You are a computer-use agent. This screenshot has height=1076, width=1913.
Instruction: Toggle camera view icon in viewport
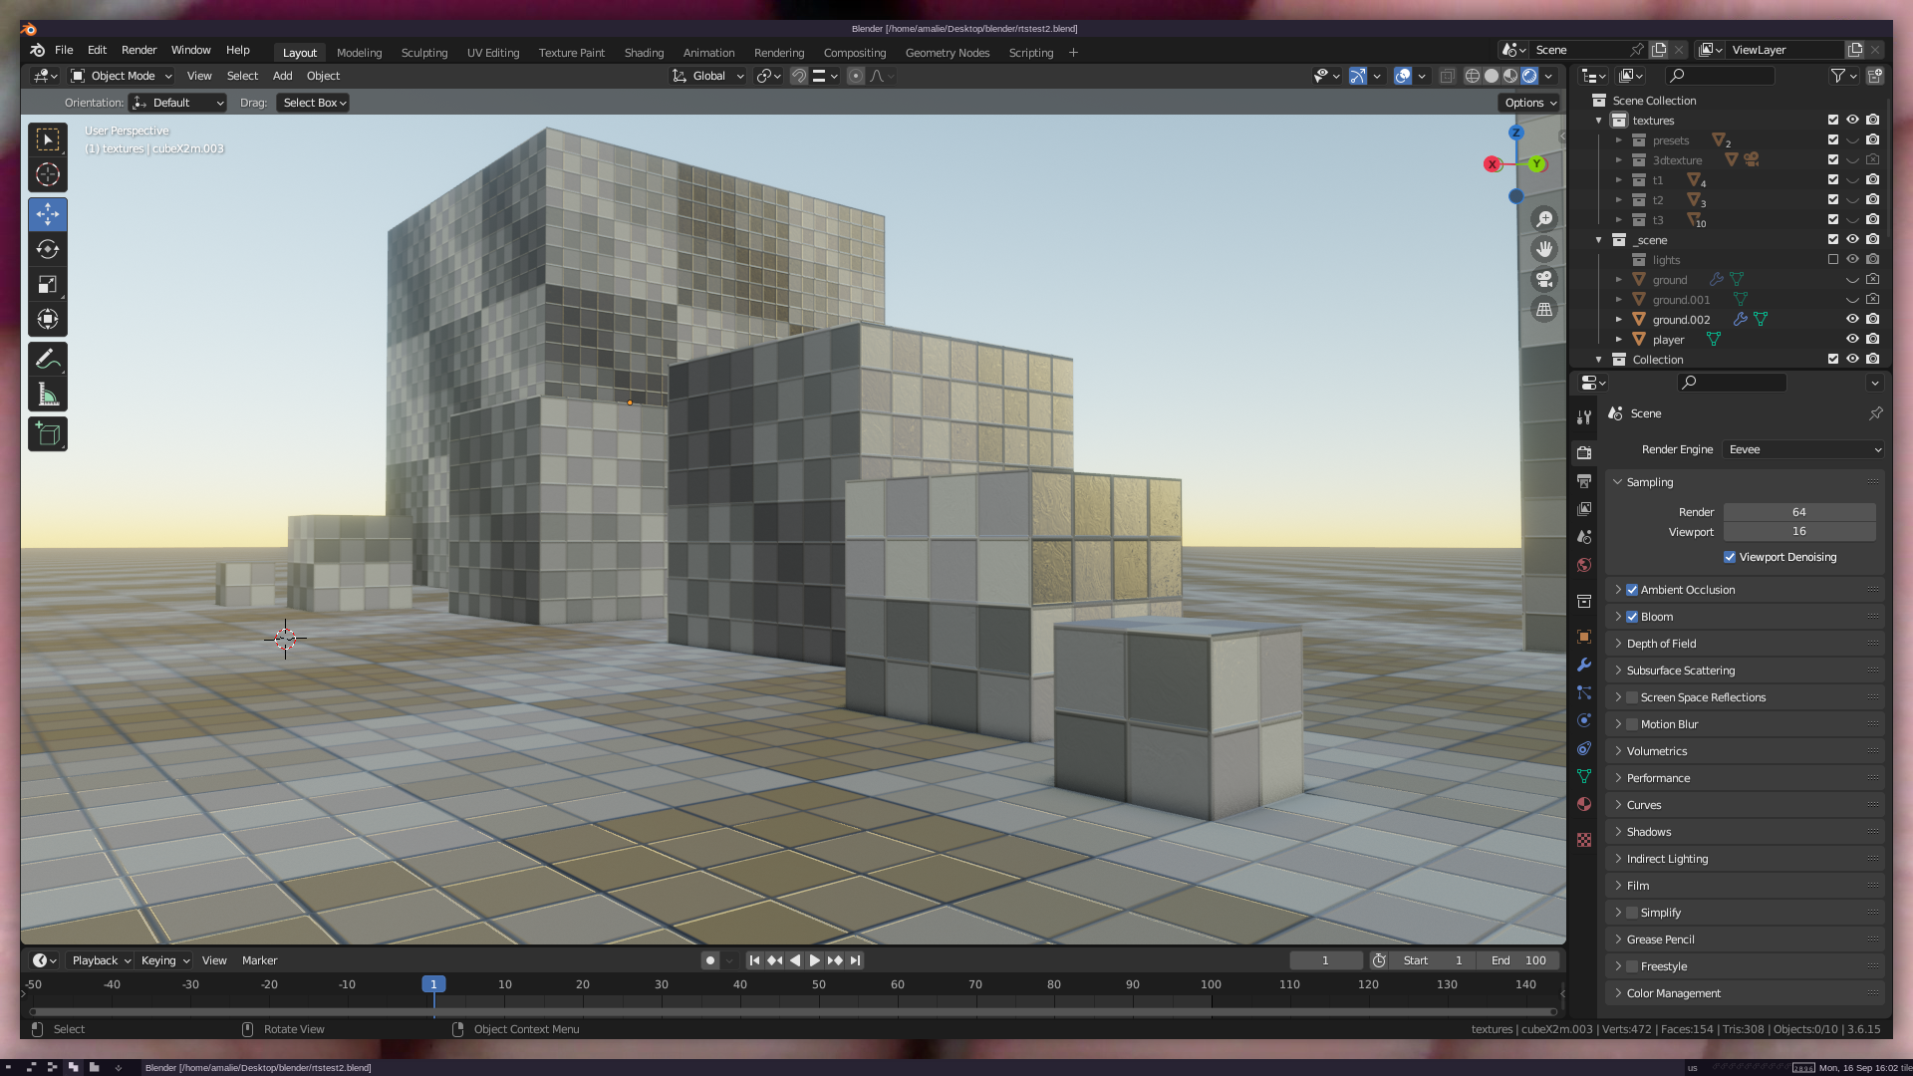(x=1543, y=279)
